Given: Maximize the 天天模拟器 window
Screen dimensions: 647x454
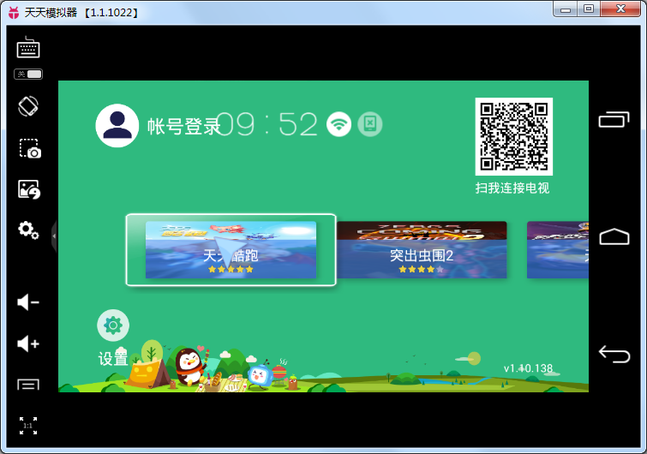Looking at the screenshot, I should pos(589,9).
